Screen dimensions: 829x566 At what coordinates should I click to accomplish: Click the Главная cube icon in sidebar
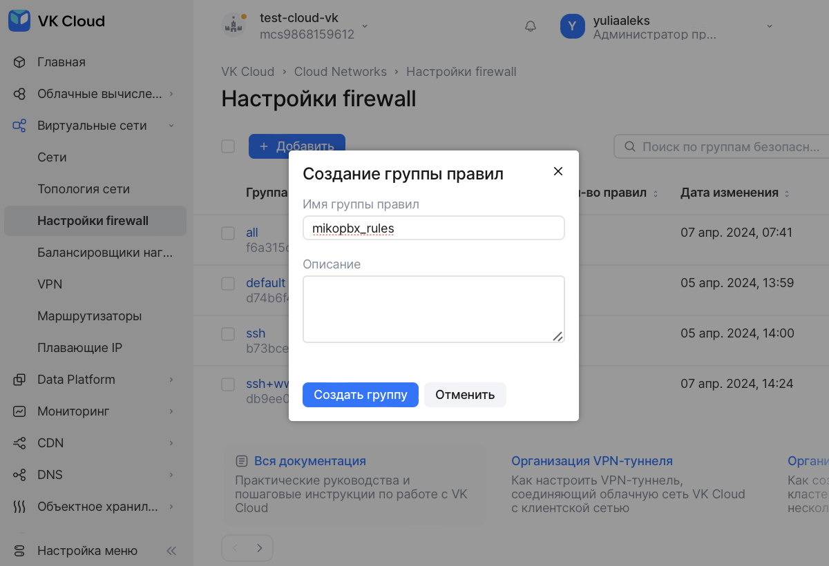click(x=19, y=62)
